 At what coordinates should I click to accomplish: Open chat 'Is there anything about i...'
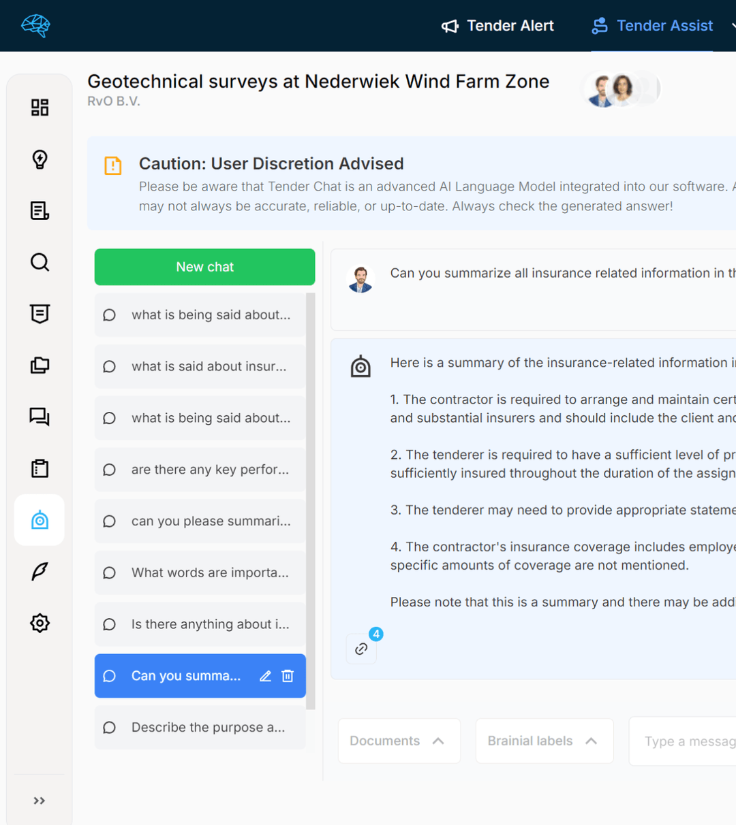click(200, 624)
